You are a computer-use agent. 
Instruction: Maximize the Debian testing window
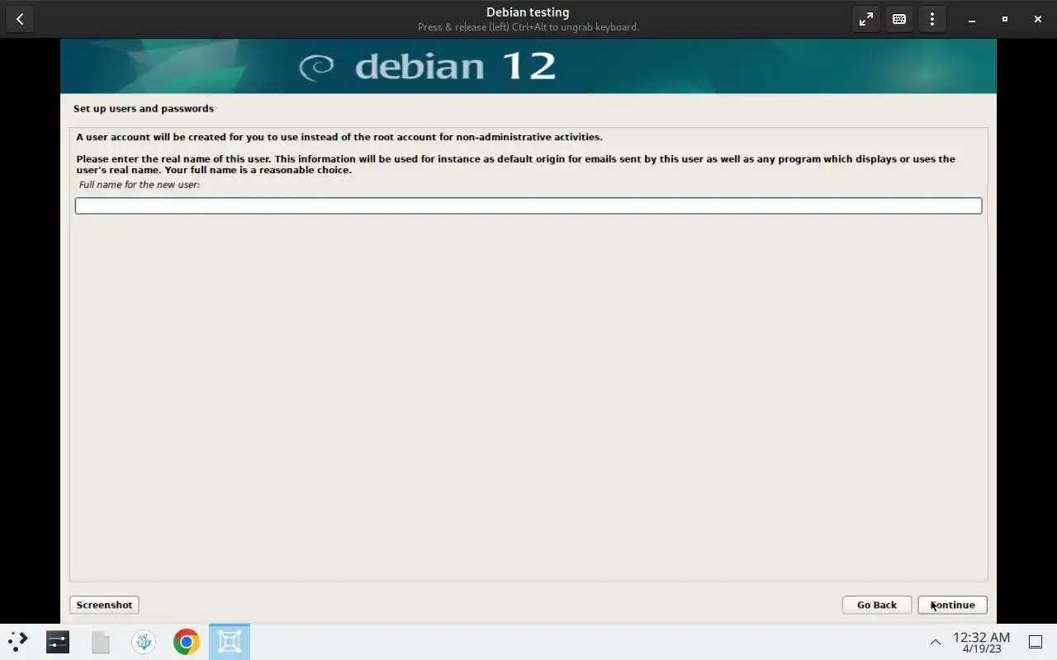click(1005, 19)
